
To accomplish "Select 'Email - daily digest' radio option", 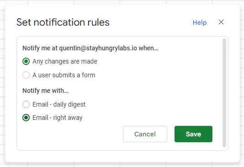I will click(x=26, y=104).
